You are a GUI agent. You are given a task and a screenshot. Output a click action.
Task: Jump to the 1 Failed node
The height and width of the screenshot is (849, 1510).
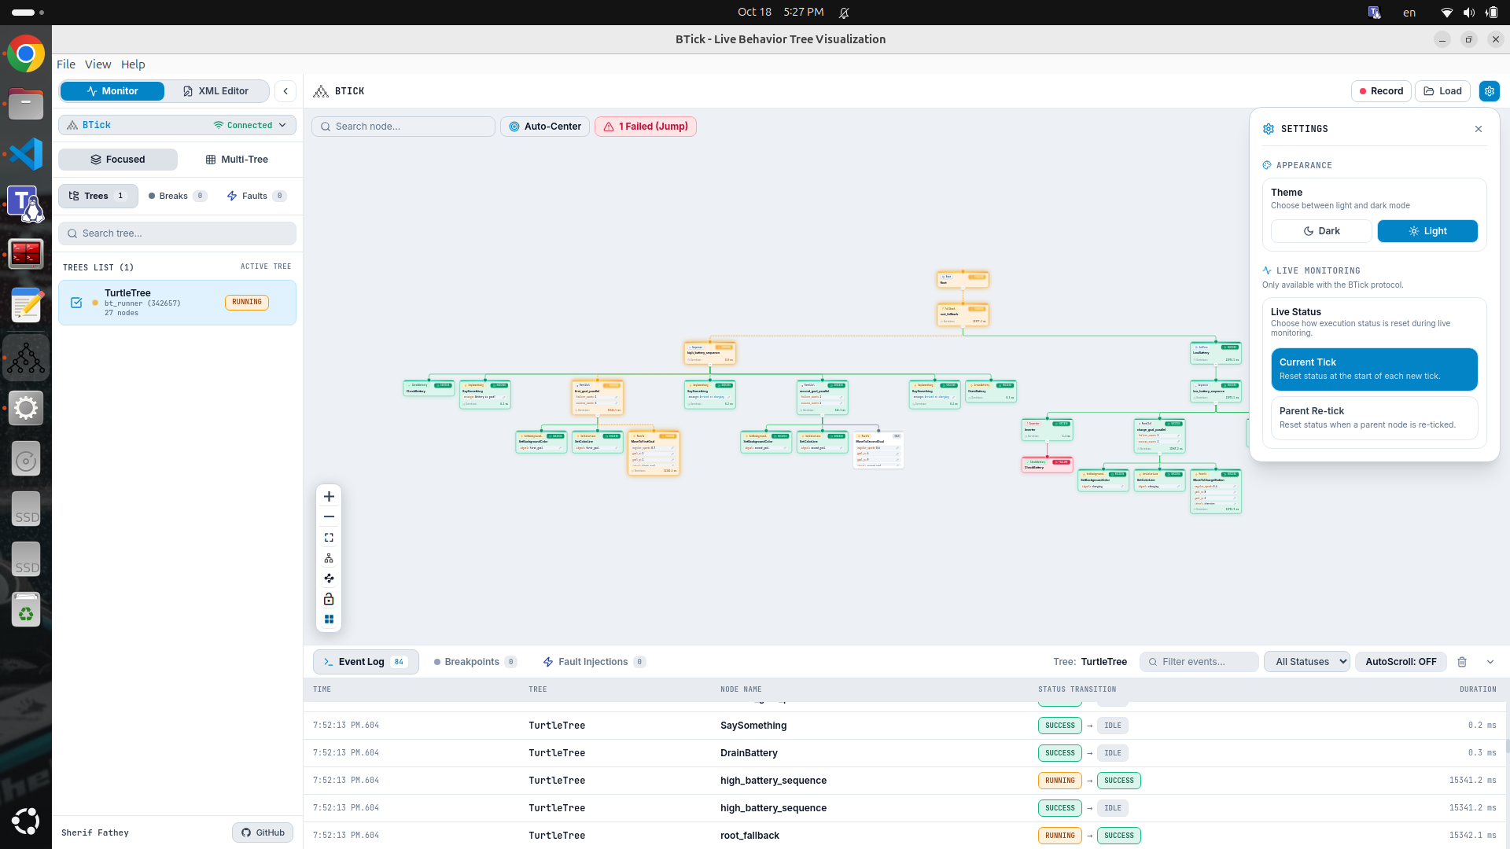646,127
